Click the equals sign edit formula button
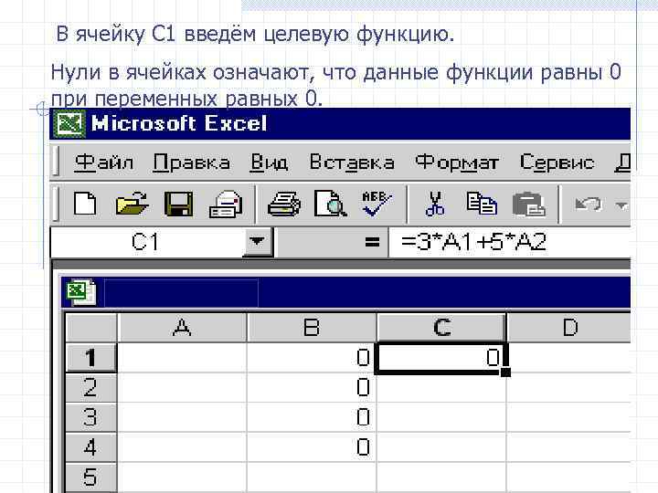658x493 pixels. [x=372, y=242]
